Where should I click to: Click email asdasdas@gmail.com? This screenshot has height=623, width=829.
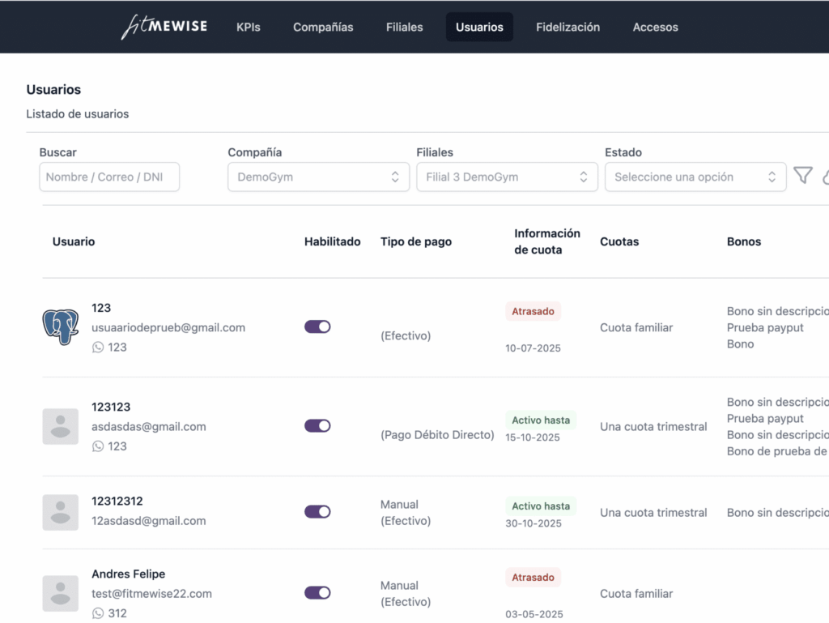coord(149,426)
